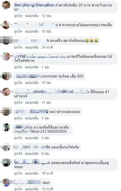The height and width of the screenshot is (191, 121).
Task: Open the 5 ชม. timestamp link
Action: [x=46, y=118]
